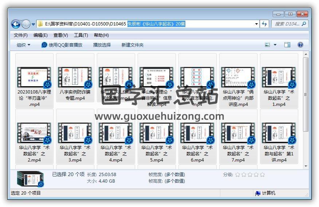
Task: Click 已选择 20 个项 label
Action: pyautogui.click(x=68, y=174)
